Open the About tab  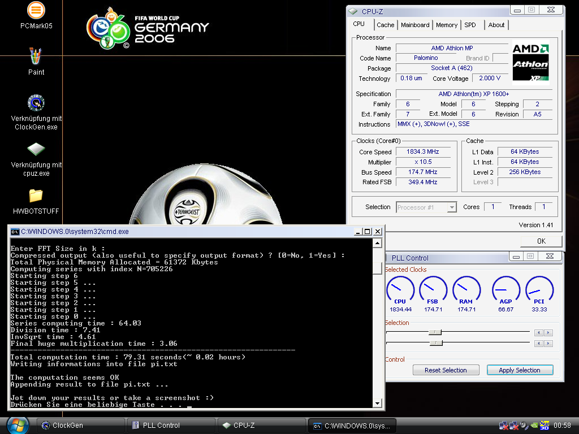[496, 25]
